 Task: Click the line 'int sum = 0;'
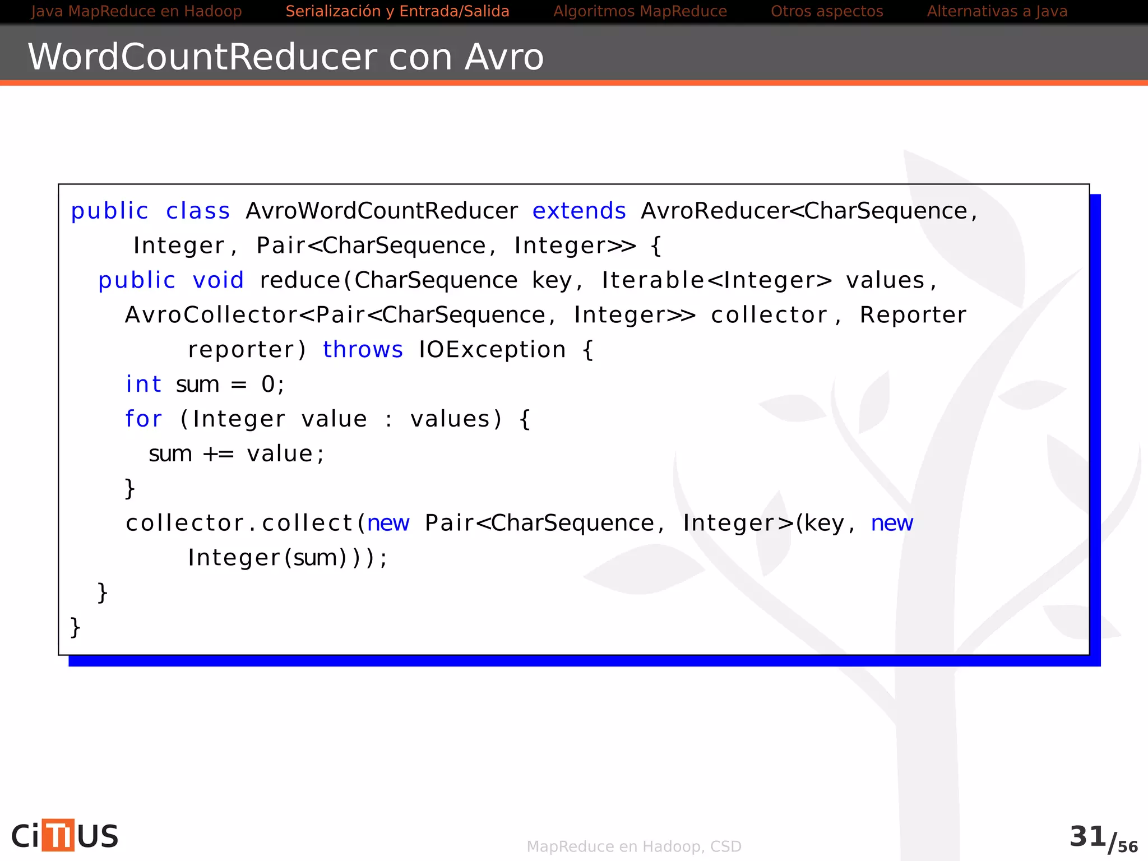pos(205,385)
